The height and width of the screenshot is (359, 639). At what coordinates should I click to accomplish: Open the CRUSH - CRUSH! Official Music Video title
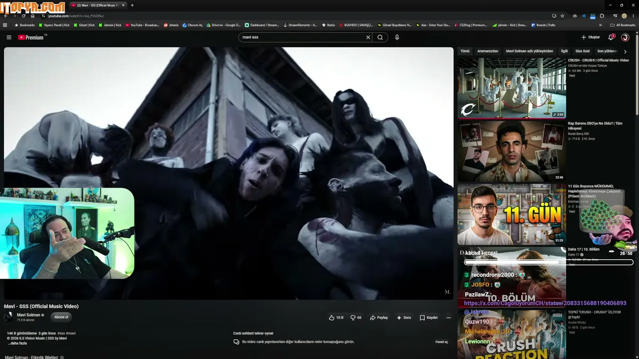598,60
